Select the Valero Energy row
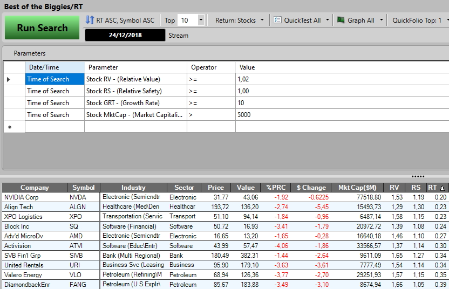Screen dimensions: 449x289 226,274
